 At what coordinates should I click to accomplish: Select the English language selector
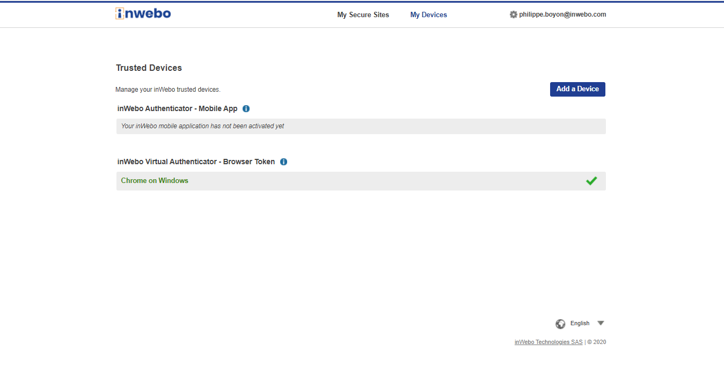(x=580, y=323)
